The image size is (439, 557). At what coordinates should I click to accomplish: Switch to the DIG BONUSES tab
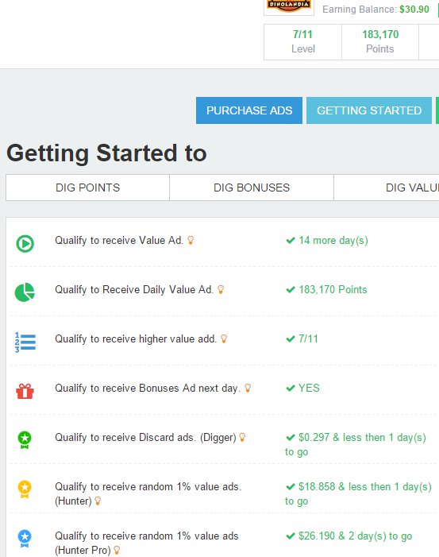(x=252, y=188)
